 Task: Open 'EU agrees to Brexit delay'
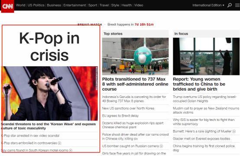tap(120, 116)
